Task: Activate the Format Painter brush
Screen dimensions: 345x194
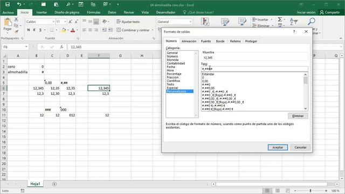Action: 16,32
